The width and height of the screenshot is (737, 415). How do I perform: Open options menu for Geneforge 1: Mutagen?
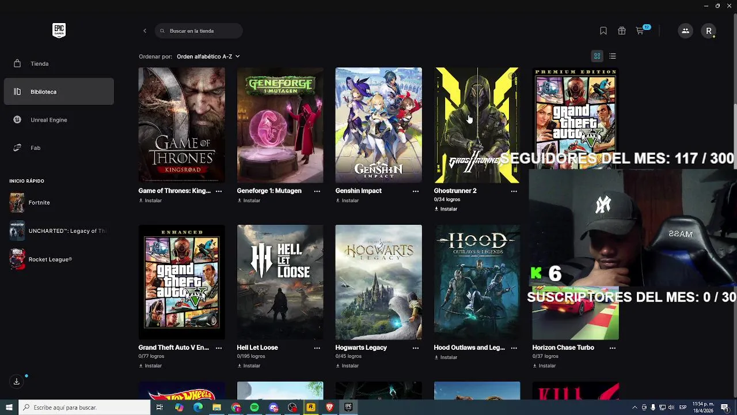click(317, 191)
